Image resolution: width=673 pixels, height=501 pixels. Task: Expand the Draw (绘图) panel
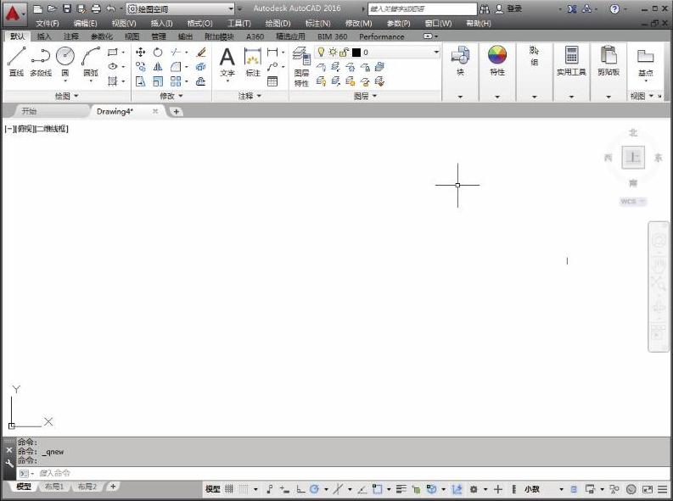[x=65, y=97]
